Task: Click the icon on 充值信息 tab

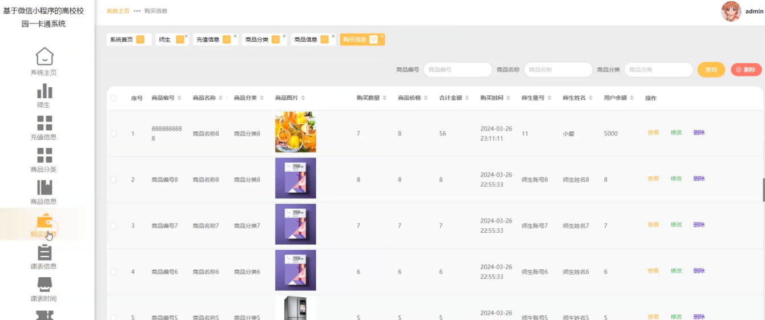Action: (x=227, y=39)
